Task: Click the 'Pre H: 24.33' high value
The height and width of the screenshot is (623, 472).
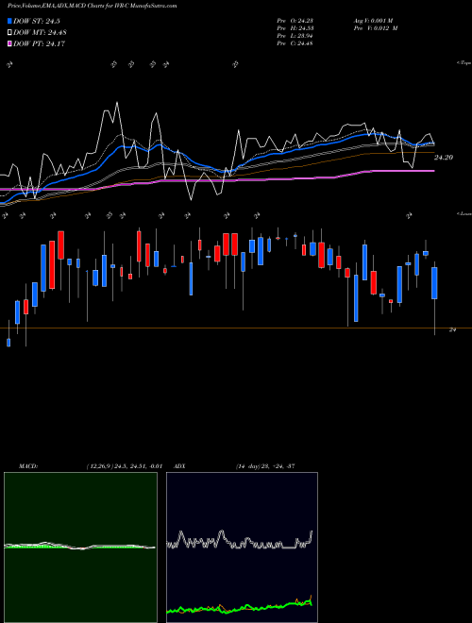Action: [295, 28]
